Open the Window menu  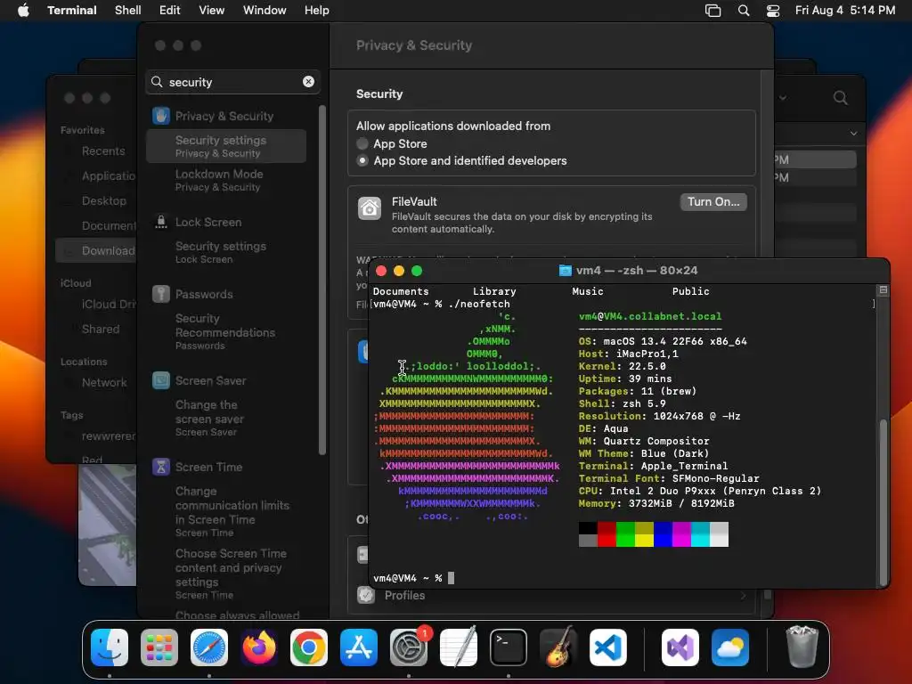point(265,11)
